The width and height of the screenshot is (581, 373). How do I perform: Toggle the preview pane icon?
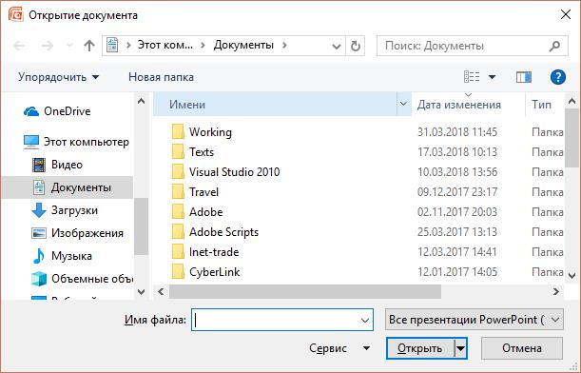pyautogui.click(x=524, y=77)
